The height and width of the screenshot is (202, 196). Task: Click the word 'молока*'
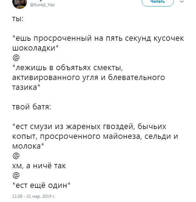tap(28, 146)
